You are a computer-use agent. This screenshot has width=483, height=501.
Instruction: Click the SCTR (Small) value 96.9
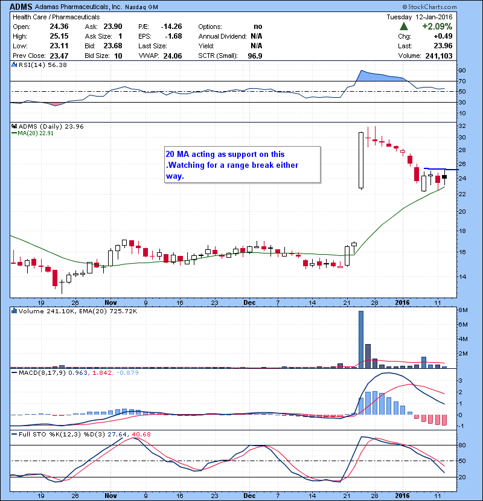(255, 56)
